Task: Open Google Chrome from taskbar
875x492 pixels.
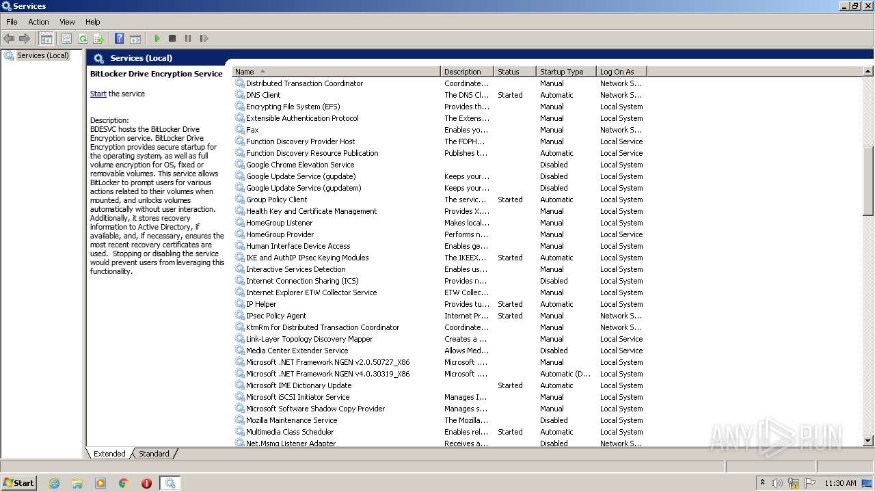Action: [124, 483]
